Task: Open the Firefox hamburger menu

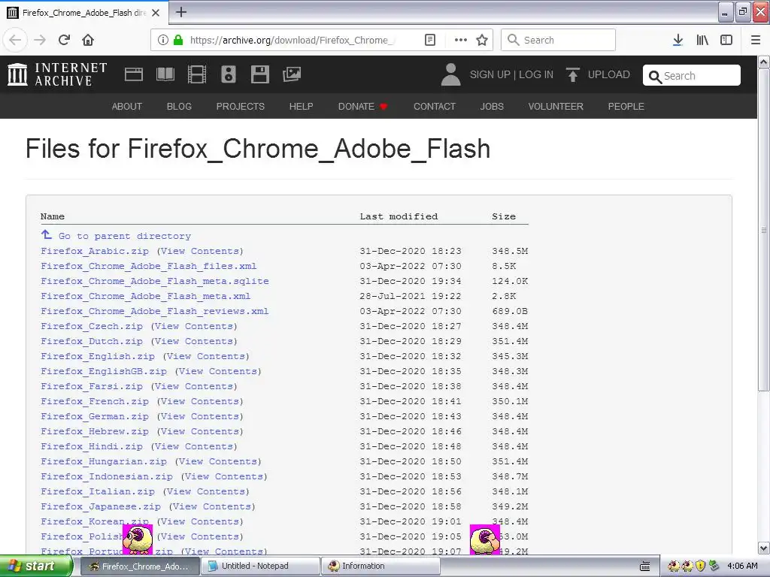Action: (x=756, y=41)
